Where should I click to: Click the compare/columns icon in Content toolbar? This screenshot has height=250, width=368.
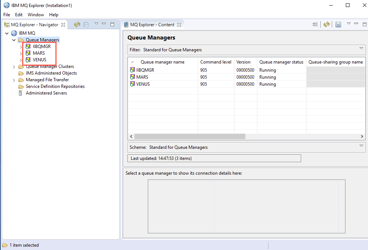coord(315,24)
